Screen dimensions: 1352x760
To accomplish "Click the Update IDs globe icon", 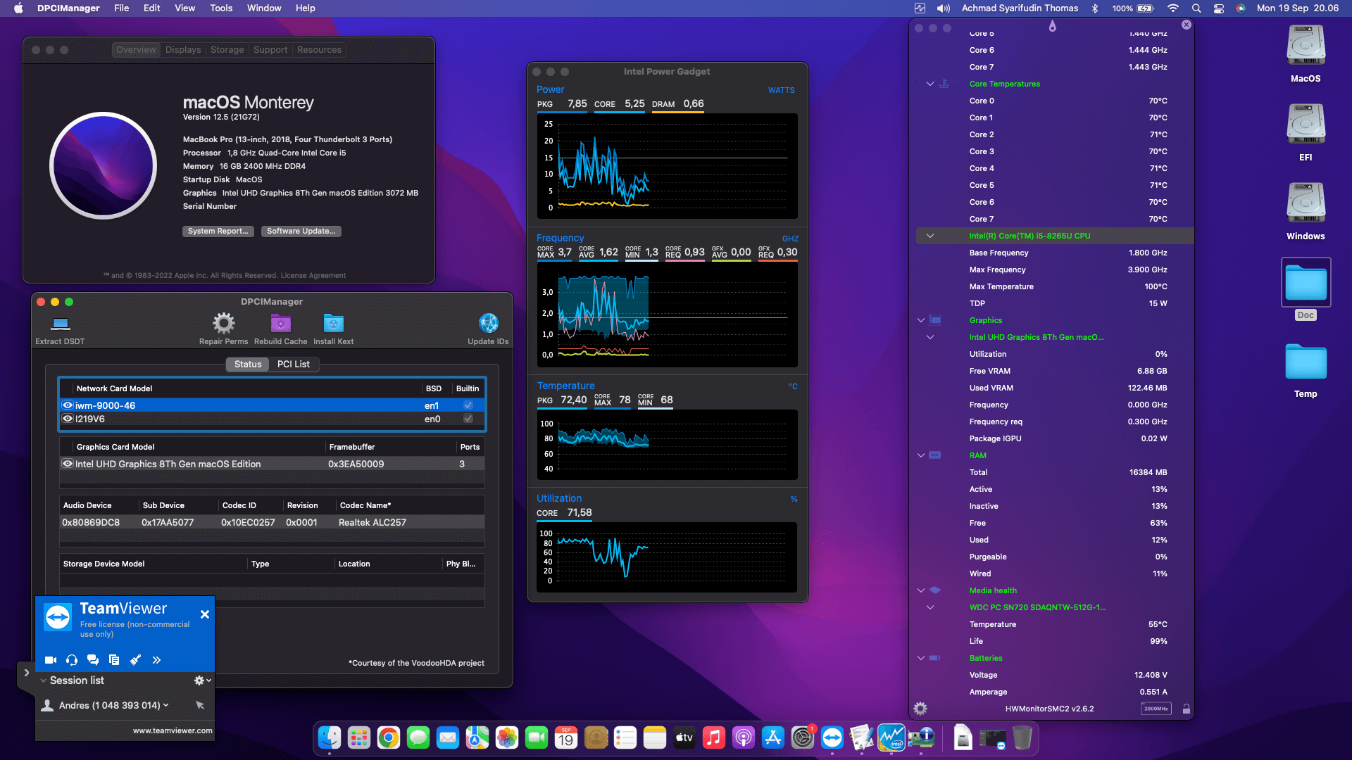I will (488, 324).
